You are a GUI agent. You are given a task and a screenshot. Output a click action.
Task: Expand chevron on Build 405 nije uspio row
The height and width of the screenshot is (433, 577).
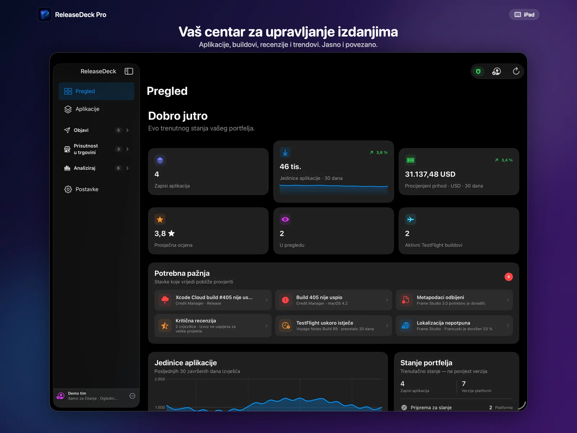(x=387, y=300)
